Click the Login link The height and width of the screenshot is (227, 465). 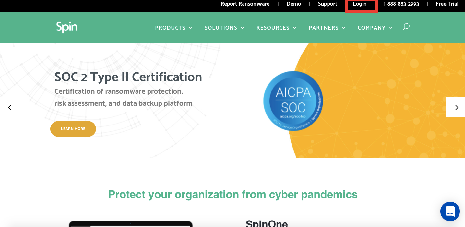(x=360, y=4)
